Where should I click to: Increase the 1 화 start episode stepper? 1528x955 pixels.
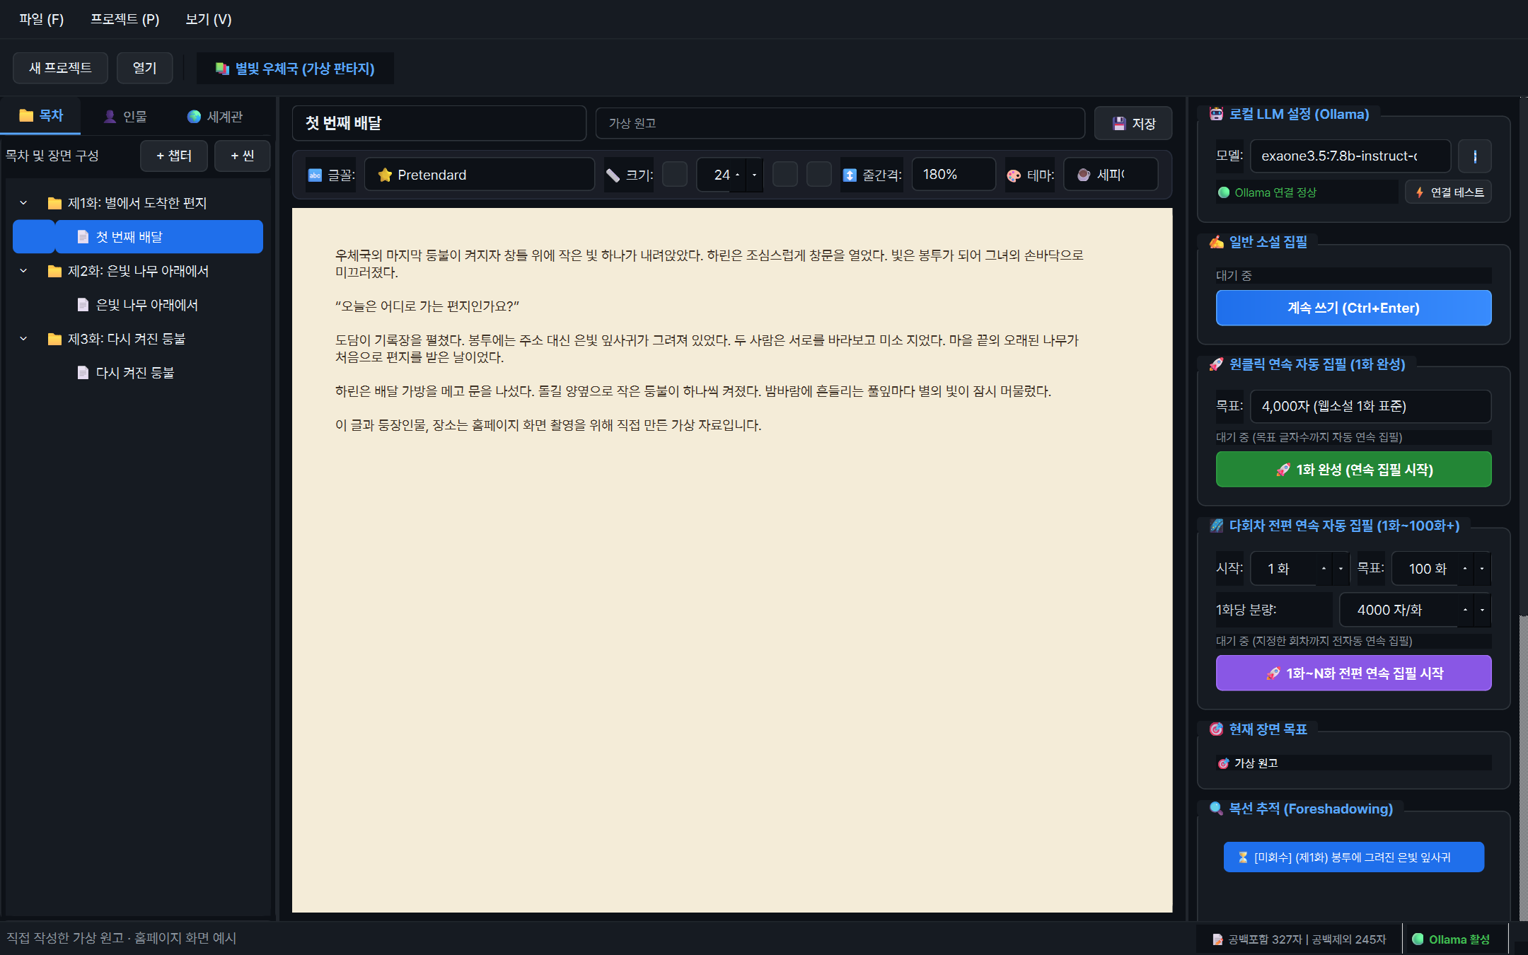coord(1324,569)
